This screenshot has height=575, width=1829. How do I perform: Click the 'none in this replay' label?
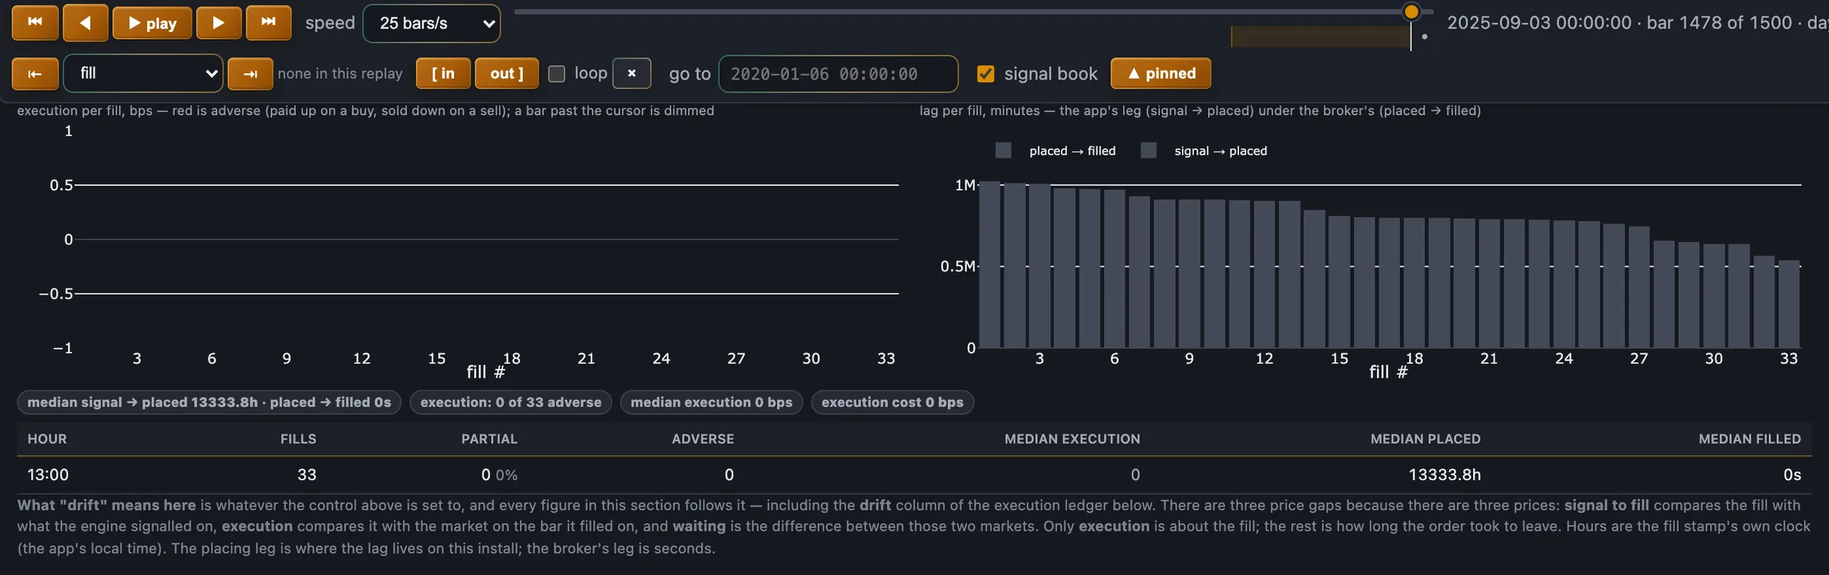[x=340, y=74]
